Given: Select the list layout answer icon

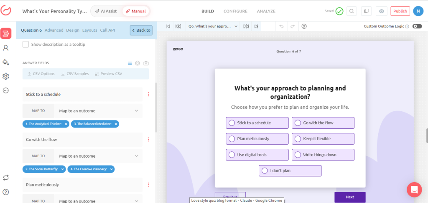Looking at the screenshot, I should click(130, 63).
